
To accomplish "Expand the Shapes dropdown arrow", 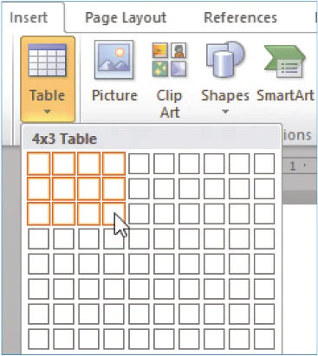I will pyautogui.click(x=225, y=112).
